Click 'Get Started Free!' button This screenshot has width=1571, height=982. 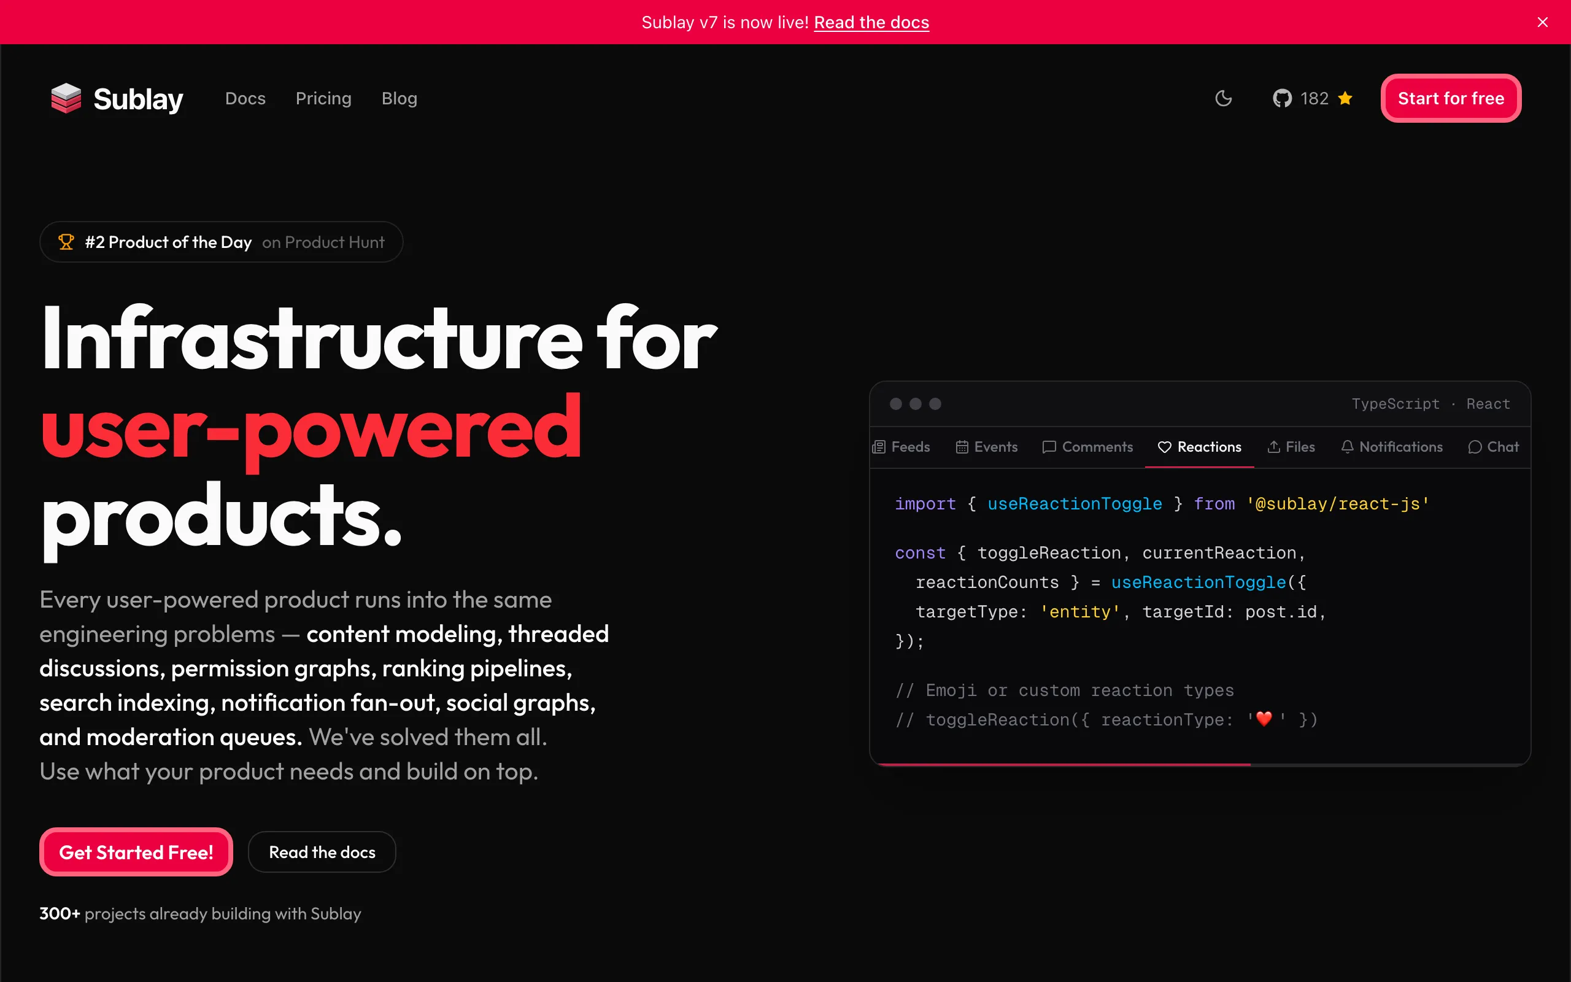[136, 851]
